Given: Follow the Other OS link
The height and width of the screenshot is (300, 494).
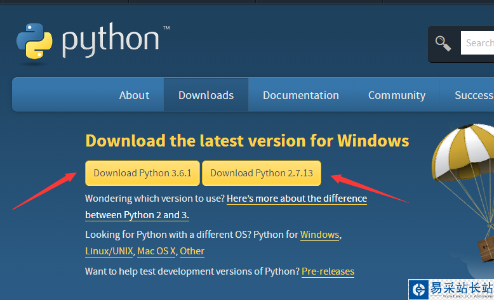Looking at the screenshot, I should [x=192, y=251].
